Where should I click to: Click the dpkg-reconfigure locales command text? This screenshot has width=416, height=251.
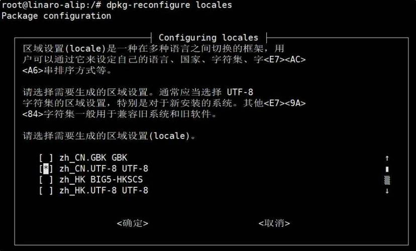click(x=169, y=5)
